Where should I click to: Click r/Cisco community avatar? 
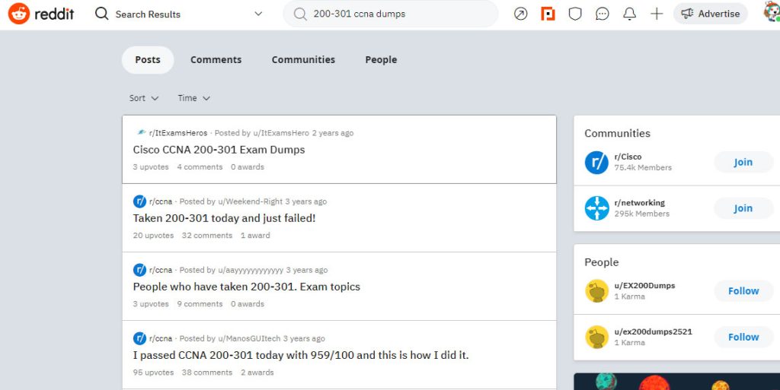tap(596, 162)
